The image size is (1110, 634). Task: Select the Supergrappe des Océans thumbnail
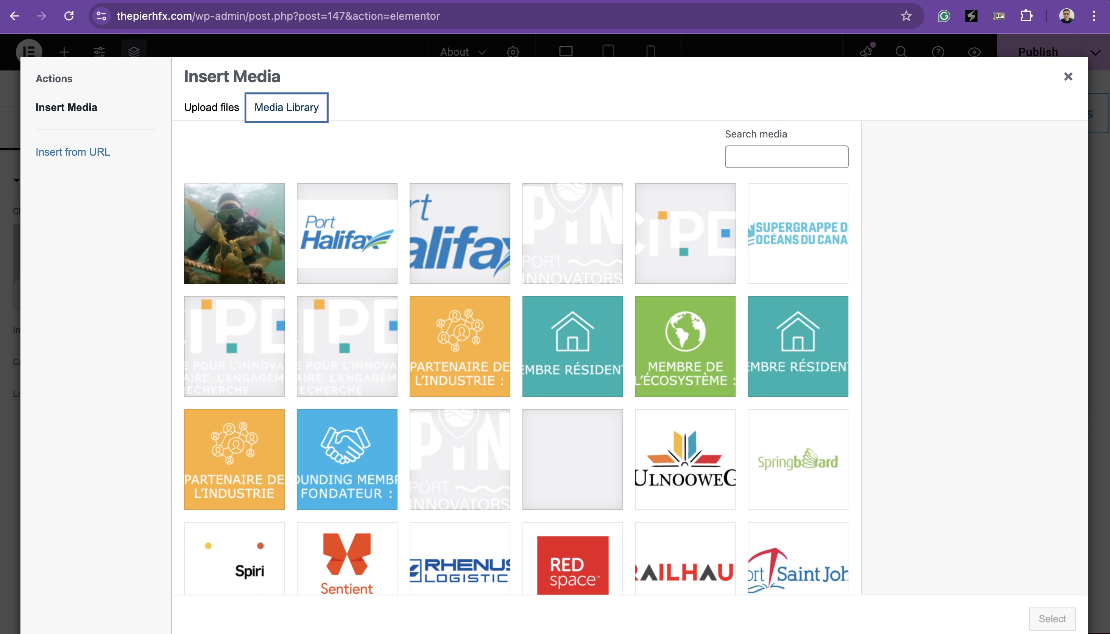pos(798,234)
